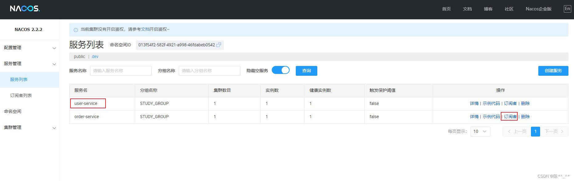This screenshot has height=181, width=574.
Task: Click the 上一页 pagination button
Action: coord(516,131)
